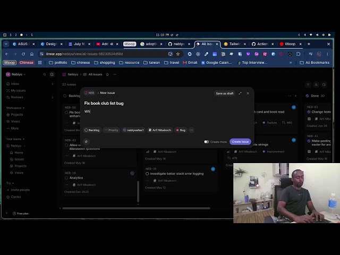This screenshot has height=255, width=340.
Task: Open the Chinese bookmark
Action: pyautogui.click(x=26, y=63)
